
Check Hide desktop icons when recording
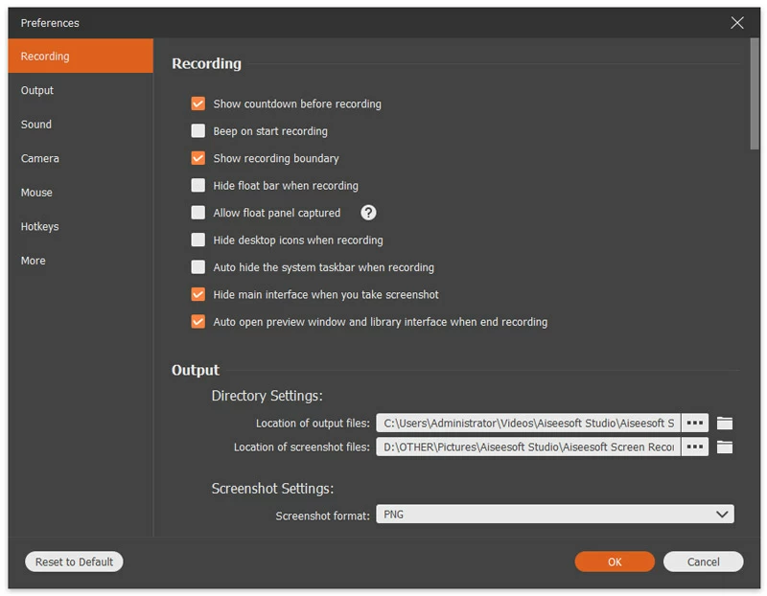click(x=198, y=240)
